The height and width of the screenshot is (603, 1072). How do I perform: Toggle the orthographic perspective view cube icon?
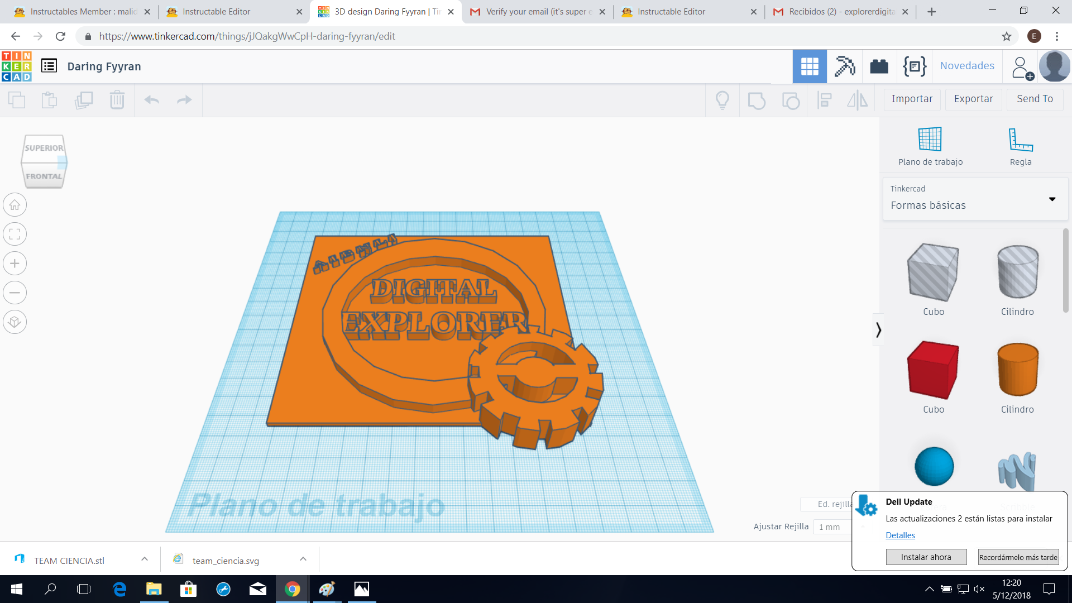[x=15, y=322]
